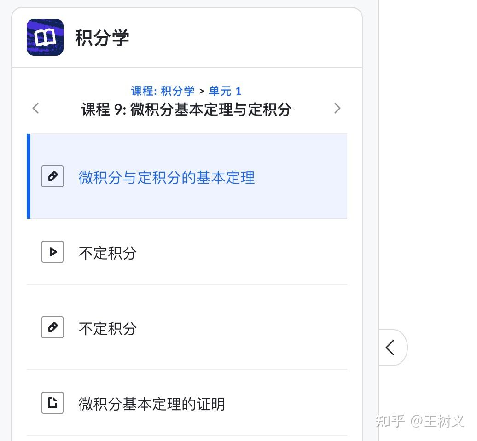Viewport: 477px width, 441px height.
Task: Click the 积分学 course book logo
Action: 45,37
